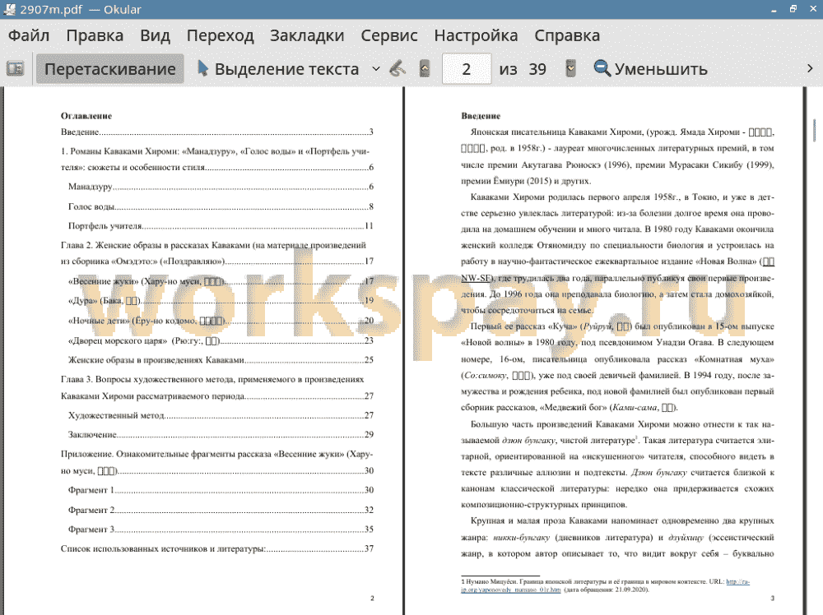Open the Сервис menu

click(389, 35)
